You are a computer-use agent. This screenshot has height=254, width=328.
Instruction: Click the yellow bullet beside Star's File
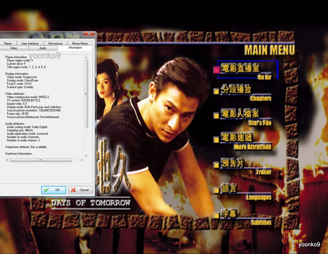pyautogui.click(x=216, y=116)
